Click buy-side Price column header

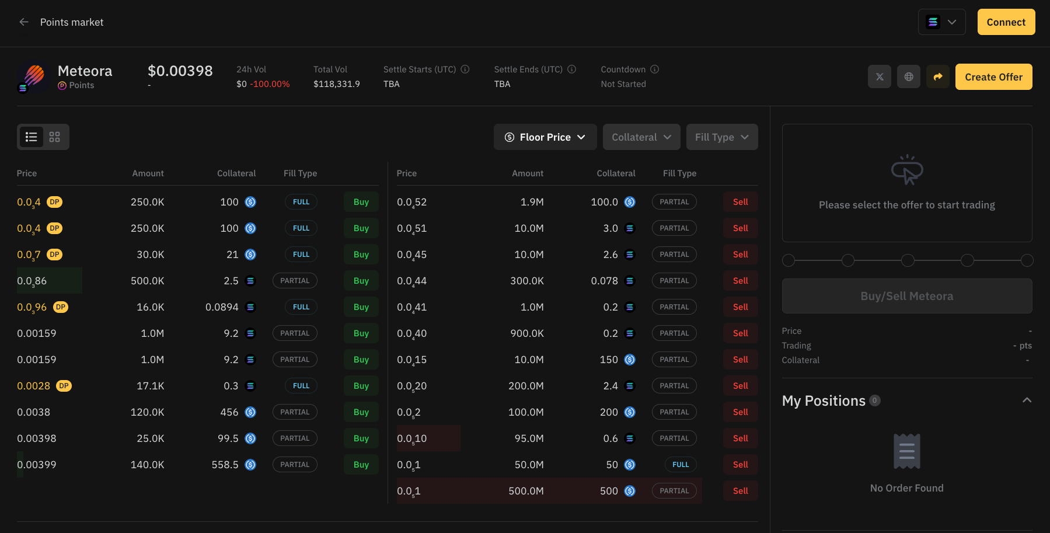(x=27, y=173)
